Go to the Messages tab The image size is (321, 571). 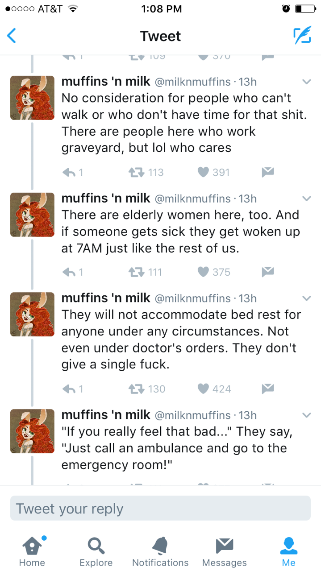(x=225, y=551)
